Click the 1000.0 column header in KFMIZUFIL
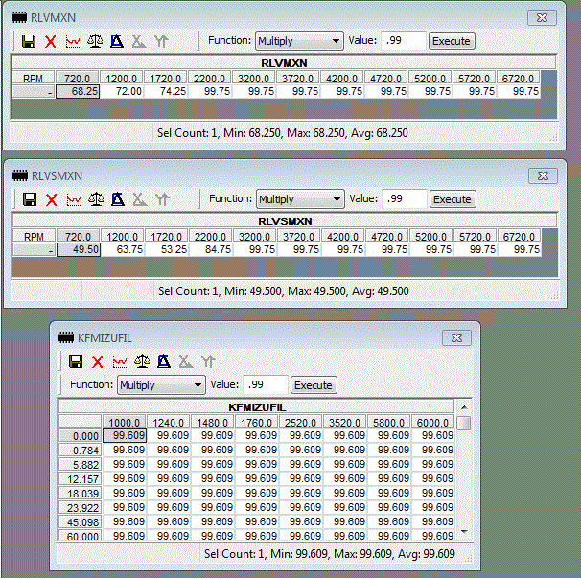 [124, 423]
